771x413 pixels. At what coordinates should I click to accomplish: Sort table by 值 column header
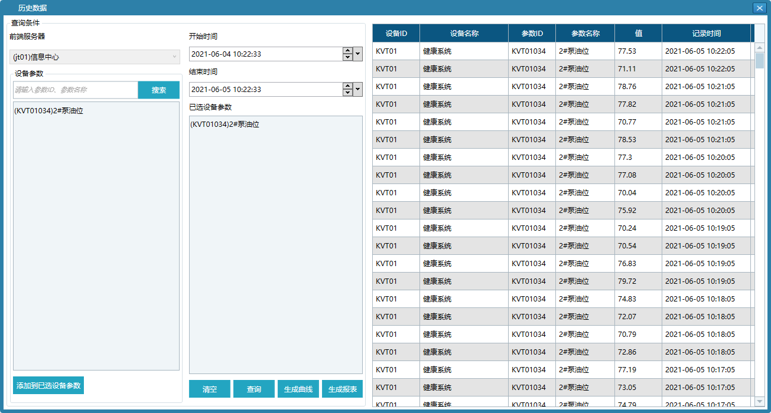tap(638, 34)
